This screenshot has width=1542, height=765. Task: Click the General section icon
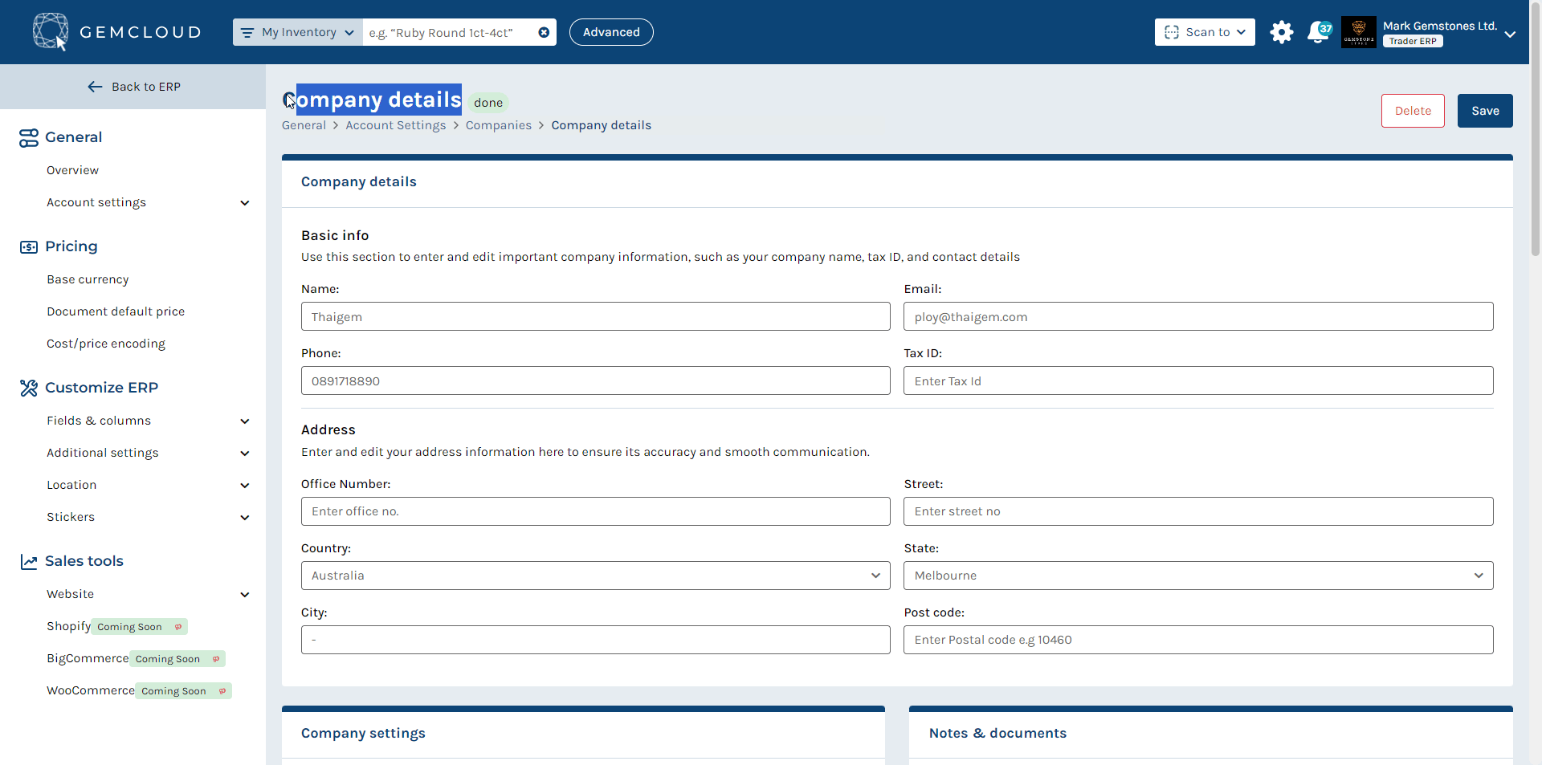click(x=29, y=138)
